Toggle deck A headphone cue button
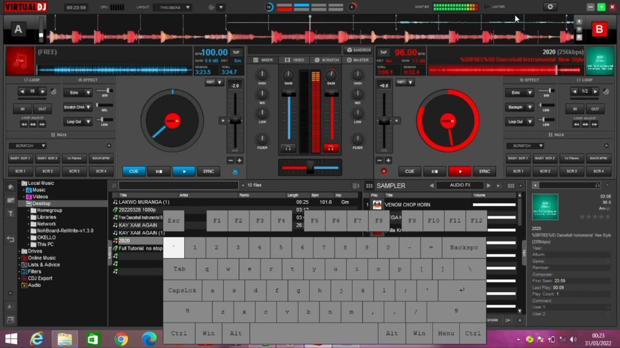620x348 pixels. pos(288,148)
